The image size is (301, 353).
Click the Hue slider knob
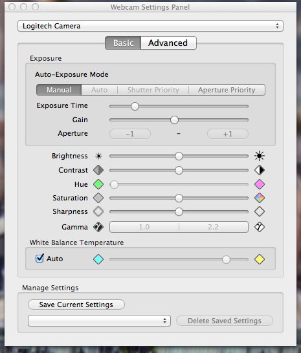[114, 185]
